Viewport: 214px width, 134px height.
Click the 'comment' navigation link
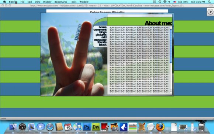[100, 30]
